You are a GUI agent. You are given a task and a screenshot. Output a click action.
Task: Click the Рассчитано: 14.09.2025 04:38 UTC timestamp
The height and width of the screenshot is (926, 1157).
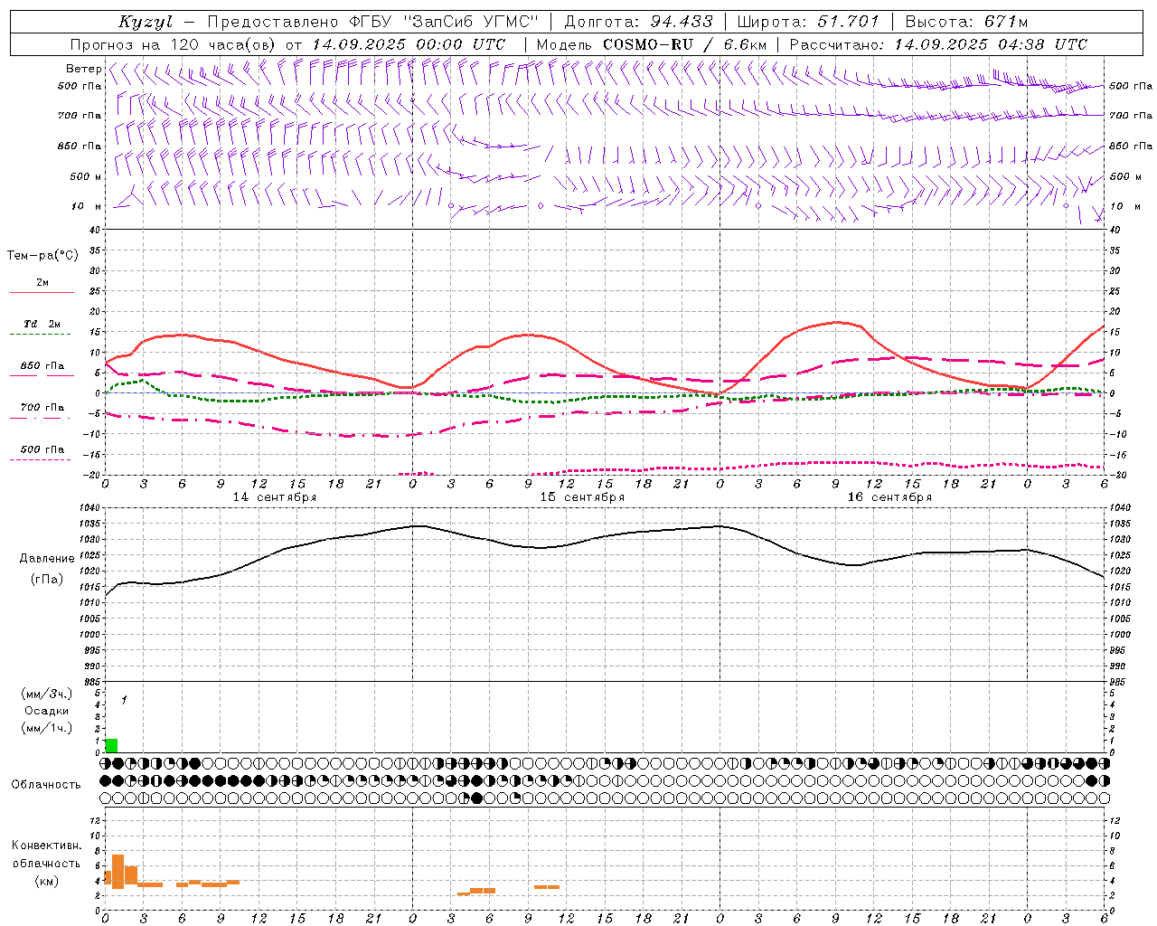coord(938,44)
